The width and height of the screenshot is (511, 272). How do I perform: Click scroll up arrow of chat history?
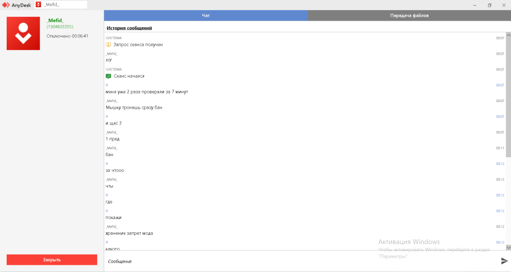[x=508, y=35]
